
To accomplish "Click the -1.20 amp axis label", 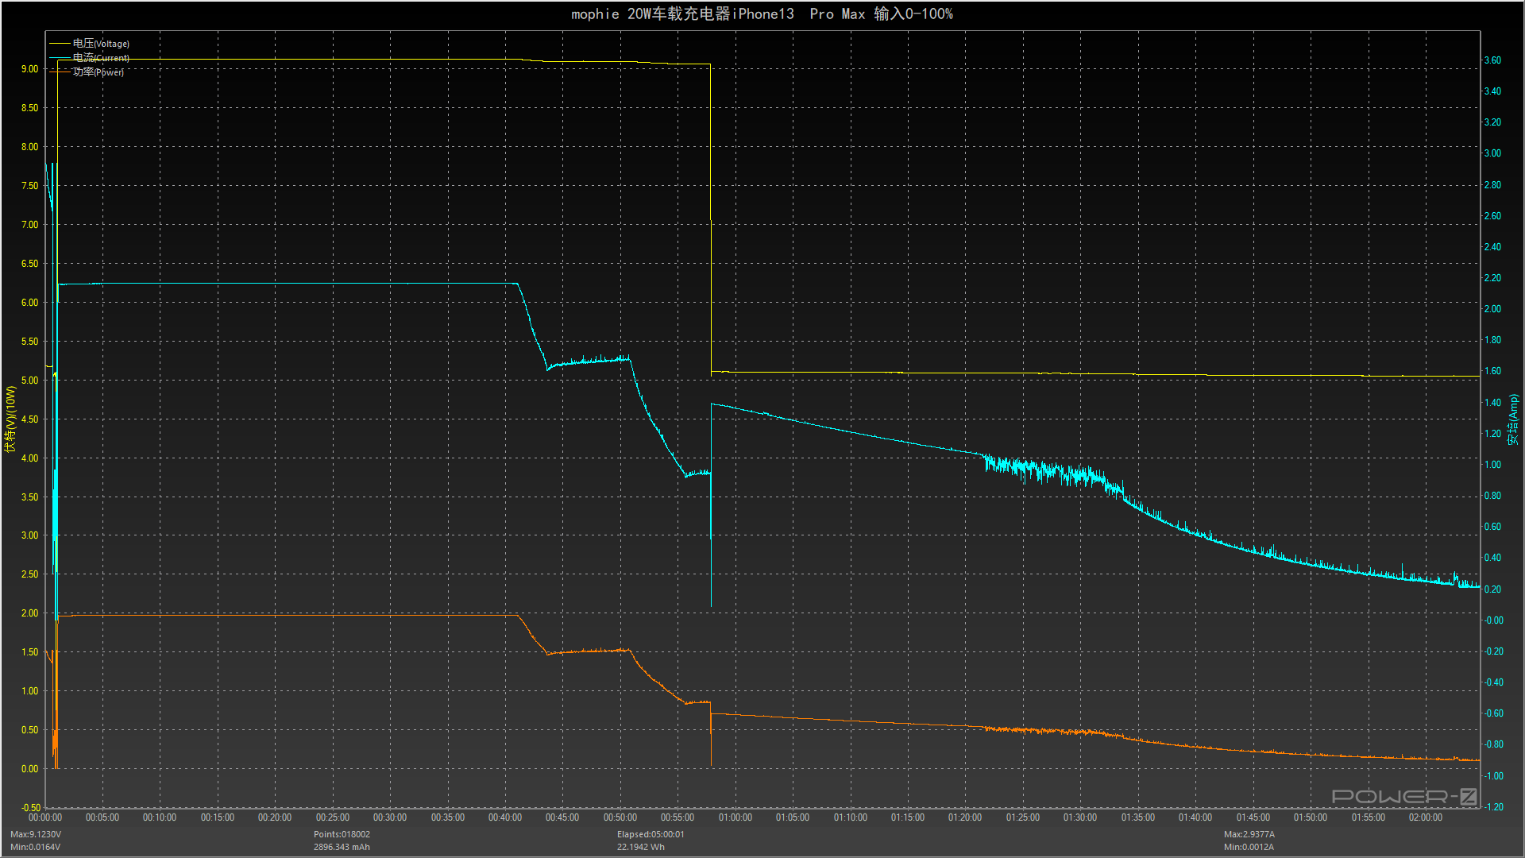I will point(1494,807).
